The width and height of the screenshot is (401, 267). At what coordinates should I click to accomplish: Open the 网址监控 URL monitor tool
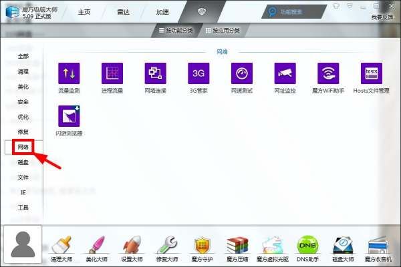pyautogui.click(x=285, y=73)
